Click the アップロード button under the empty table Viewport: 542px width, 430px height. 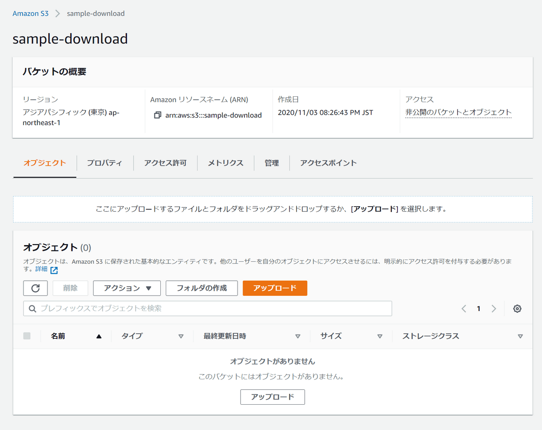click(x=272, y=397)
